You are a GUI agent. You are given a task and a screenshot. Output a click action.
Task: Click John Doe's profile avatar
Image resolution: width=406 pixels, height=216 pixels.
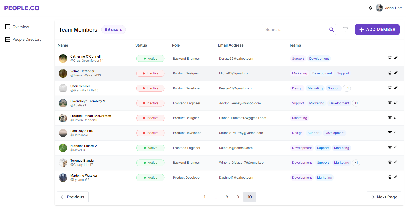(x=379, y=8)
